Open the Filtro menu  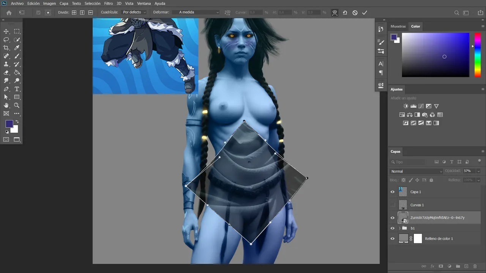coord(108,3)
